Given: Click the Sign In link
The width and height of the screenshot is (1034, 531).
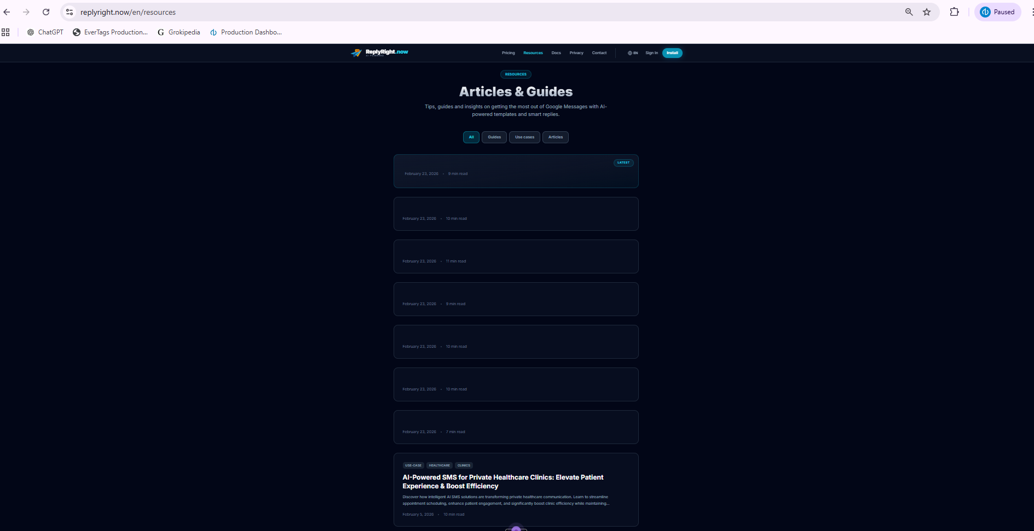Looking at the screenshot, I should tap(651, 53).
